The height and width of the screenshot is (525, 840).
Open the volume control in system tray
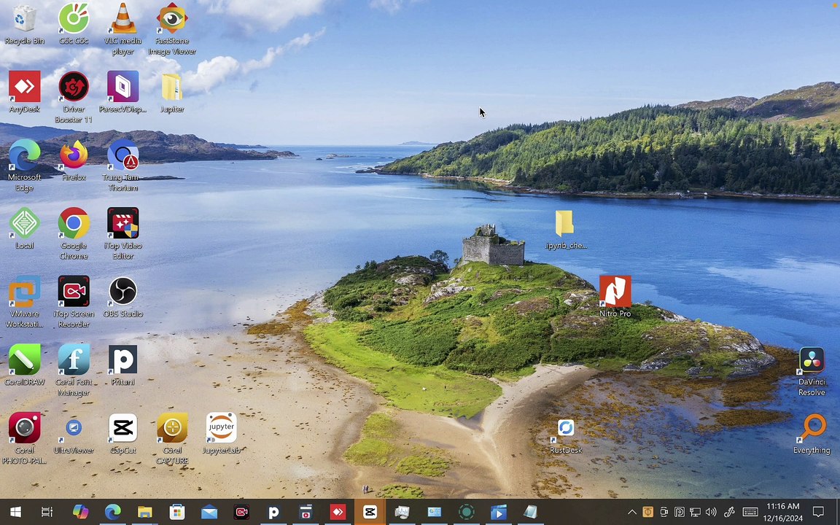711,513
